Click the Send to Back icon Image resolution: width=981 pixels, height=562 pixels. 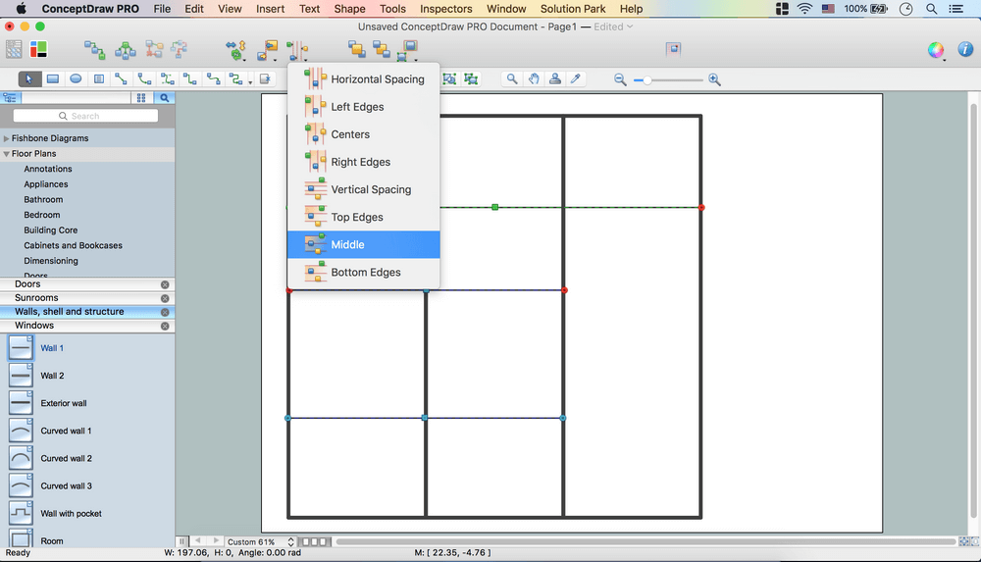click(x=381, y=49)
